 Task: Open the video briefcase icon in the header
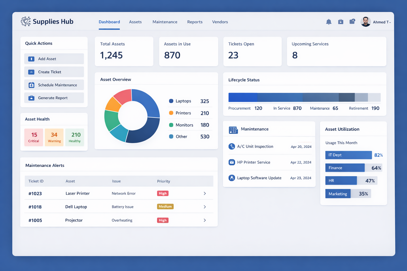tap(340, 22)
